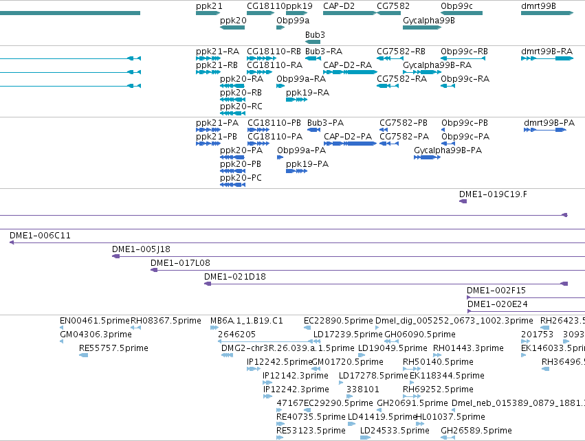The image size is (585, 441).
Task: Click protein Gycalpha99B-PA
Action: (448, 150)
